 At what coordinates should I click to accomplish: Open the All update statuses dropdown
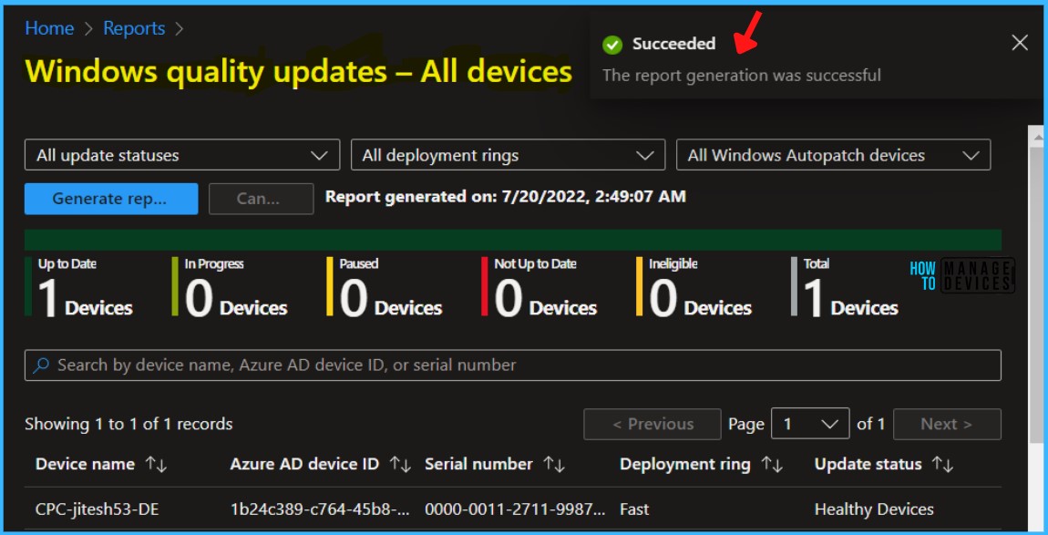tap(182, 155)
